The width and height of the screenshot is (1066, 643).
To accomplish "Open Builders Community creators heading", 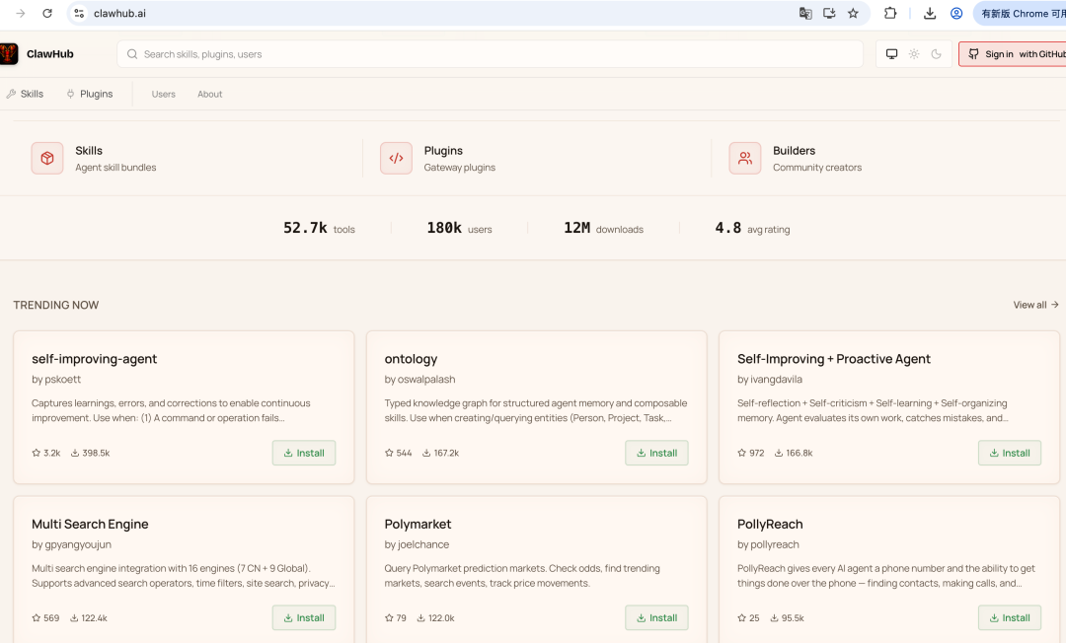I will (794, 151).
